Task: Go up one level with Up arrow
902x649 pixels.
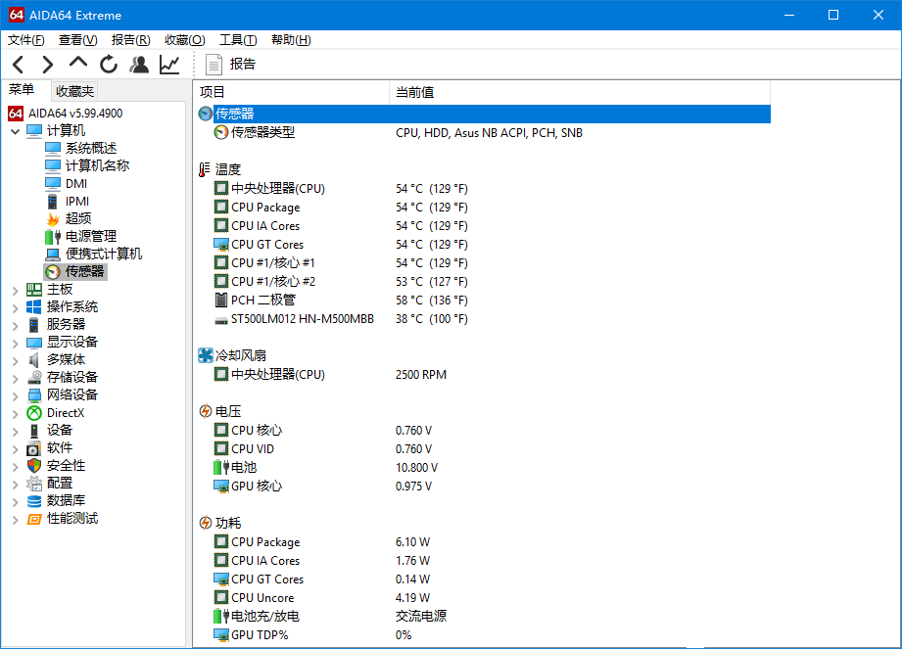Action: click(x=78, y=64)
